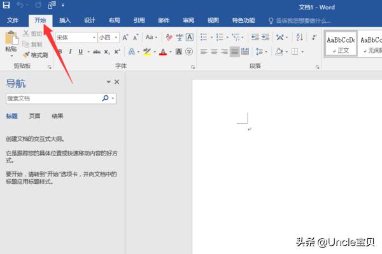Switch to the 页面 tab in navigation pane

pos(34,116)
